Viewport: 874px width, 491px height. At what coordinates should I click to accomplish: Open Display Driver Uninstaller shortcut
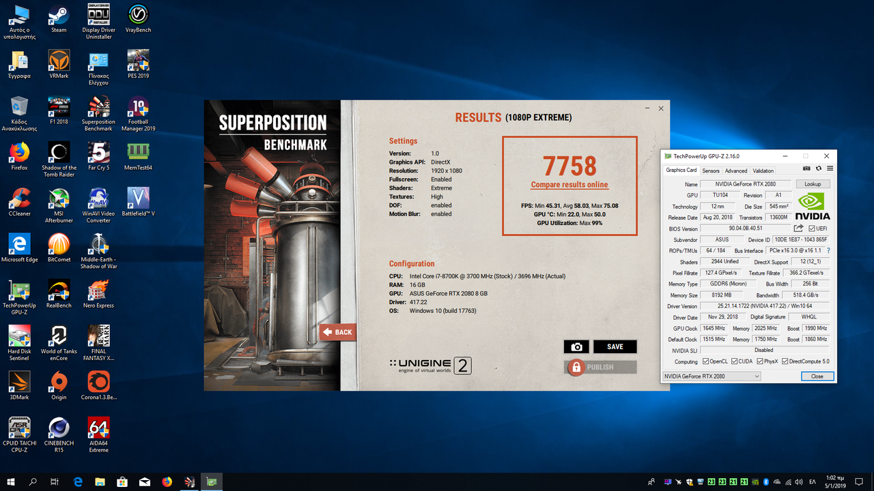pos(98,20)
